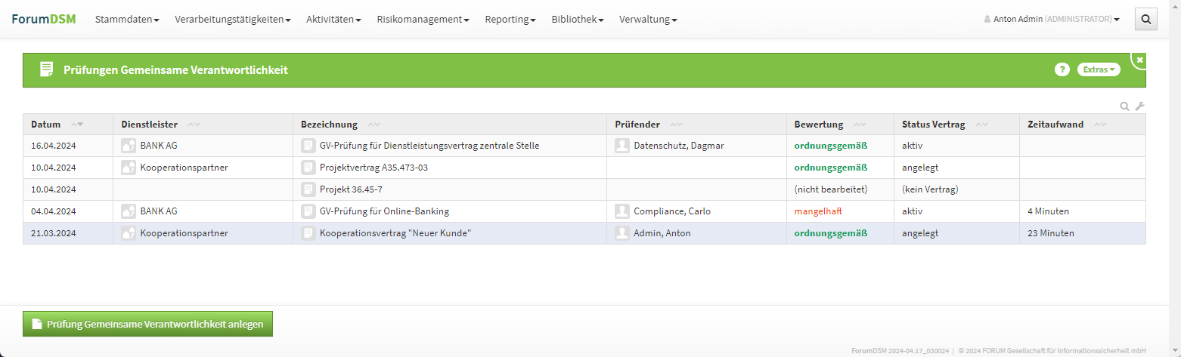The height and width of the screenshot is (357, 1181).
Task: Click the table search magnifier icon
Action: (x=1124, y=106)
